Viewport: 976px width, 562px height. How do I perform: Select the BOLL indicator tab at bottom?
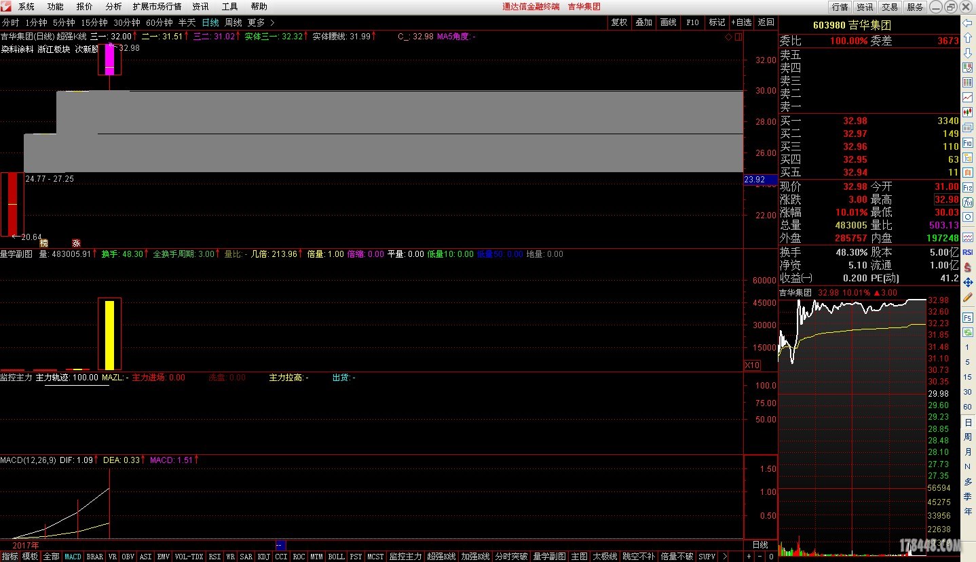click(x=336, y=557)
